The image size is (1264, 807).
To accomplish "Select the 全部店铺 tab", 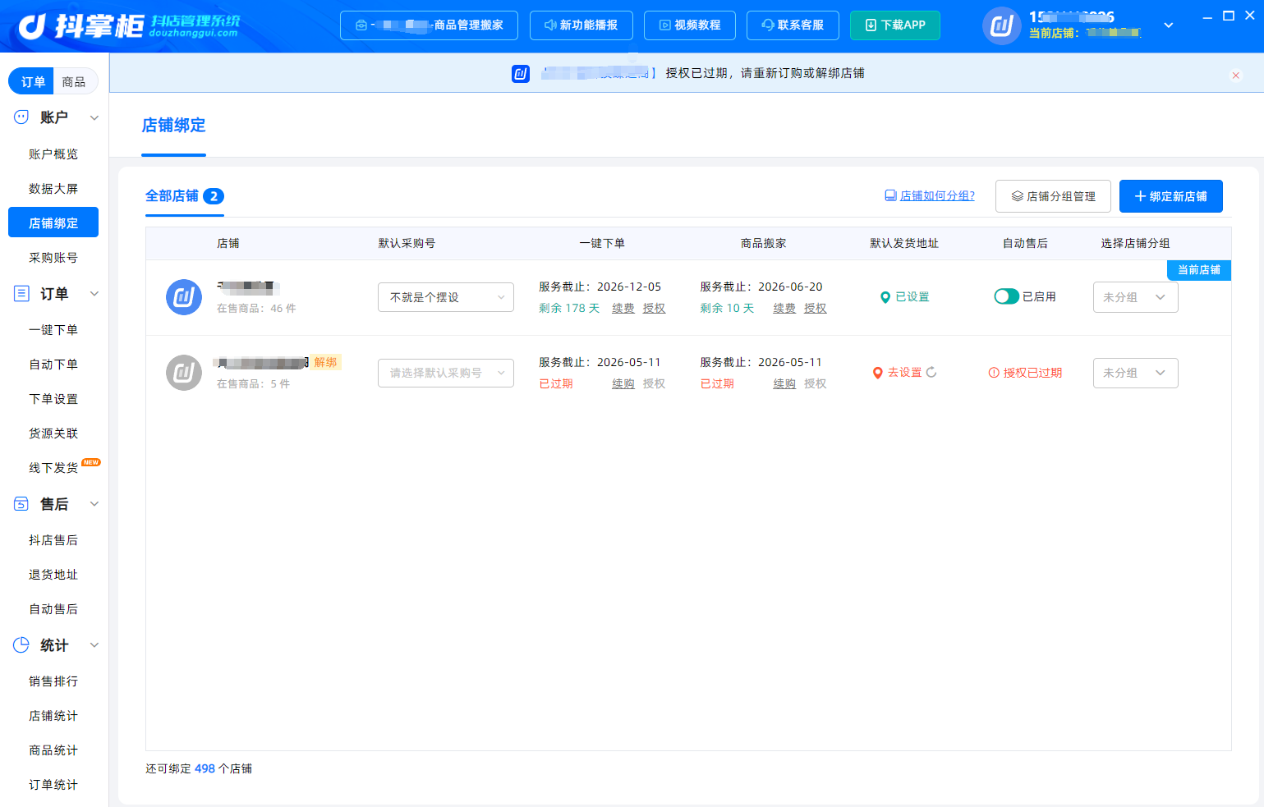I will (185, 196).
